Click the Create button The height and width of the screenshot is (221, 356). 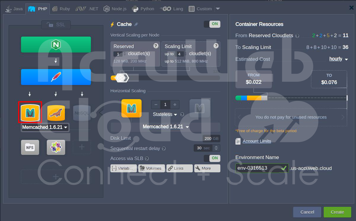[x=337, y=212]
